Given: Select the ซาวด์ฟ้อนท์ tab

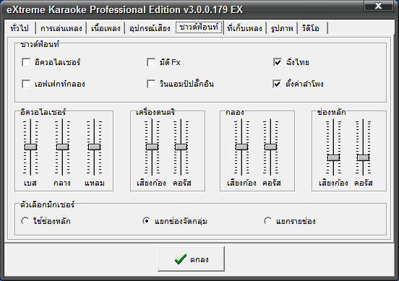Looking at the screenshot, I should [199, 27].
